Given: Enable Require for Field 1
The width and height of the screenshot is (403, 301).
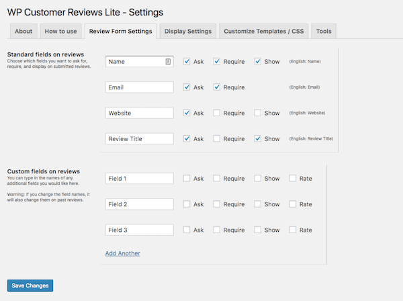Looking at the screenshot, I should (217, 179).
